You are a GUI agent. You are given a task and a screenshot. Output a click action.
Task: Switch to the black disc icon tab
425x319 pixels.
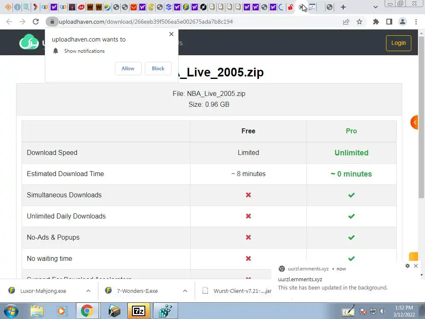[x=203, y=7]
